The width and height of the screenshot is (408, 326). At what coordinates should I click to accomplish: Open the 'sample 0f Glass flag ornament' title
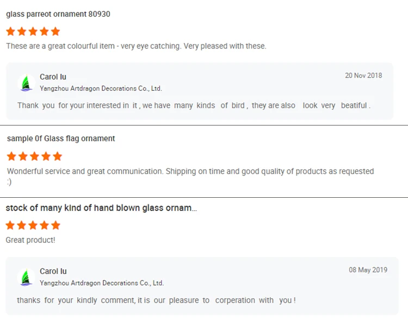coord(61,139)
